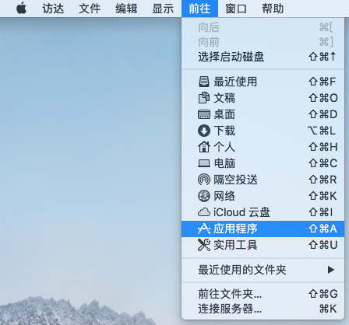349x325 pixels.
Task: Select the 桌面 menu entry
Action: coord(263,114)
